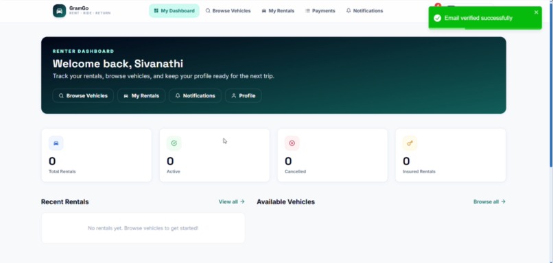553x263 pixels.
Task: Click the Cancelled label
Action: tap(295, 171)
